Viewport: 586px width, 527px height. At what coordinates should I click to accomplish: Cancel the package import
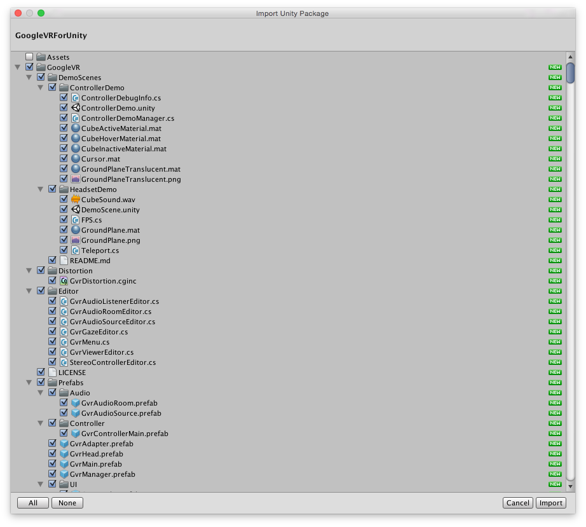click(x=517, y=503)
